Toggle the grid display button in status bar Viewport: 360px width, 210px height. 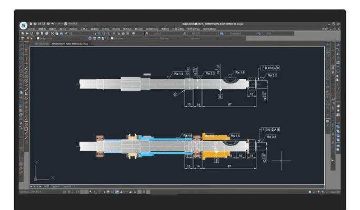pos(69,192)
